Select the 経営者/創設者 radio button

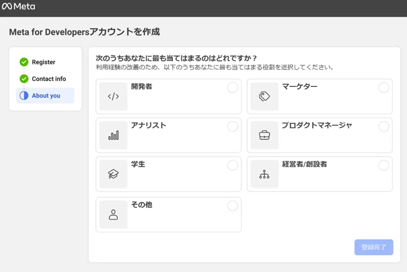pos(384,165)
